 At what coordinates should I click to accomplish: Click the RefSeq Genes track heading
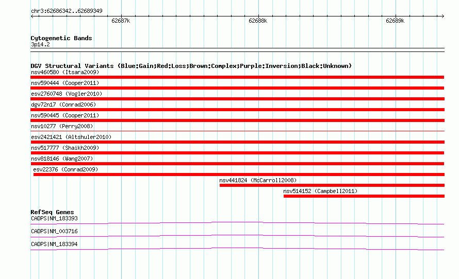52,212
